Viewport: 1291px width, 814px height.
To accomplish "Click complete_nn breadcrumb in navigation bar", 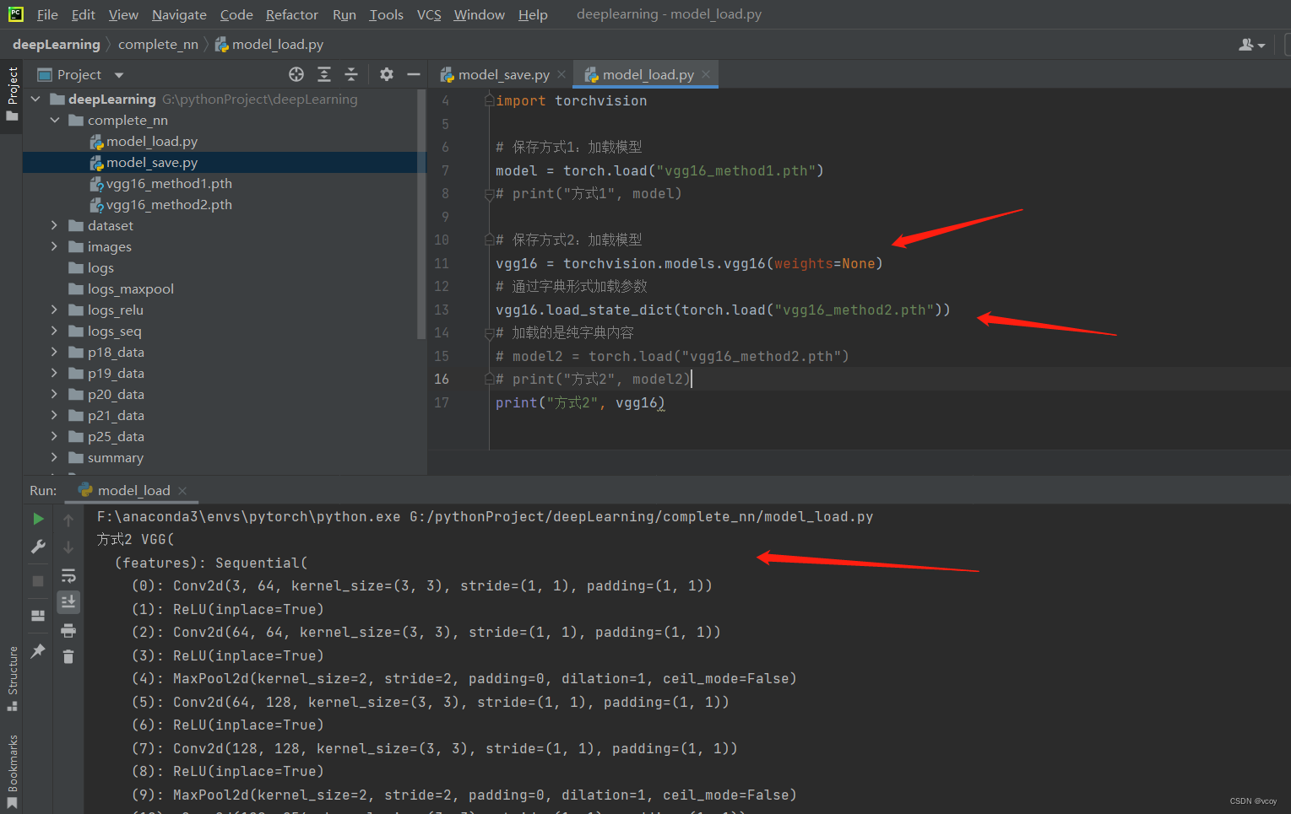I will [x=158, y=45].
